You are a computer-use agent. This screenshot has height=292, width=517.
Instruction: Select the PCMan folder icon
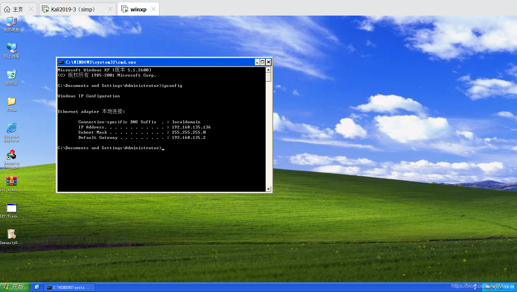[12, 104]
